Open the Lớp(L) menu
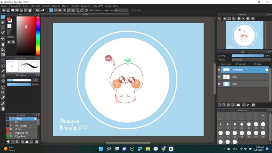The width and height of the screenshot is (272, 153). click(26, 6)
